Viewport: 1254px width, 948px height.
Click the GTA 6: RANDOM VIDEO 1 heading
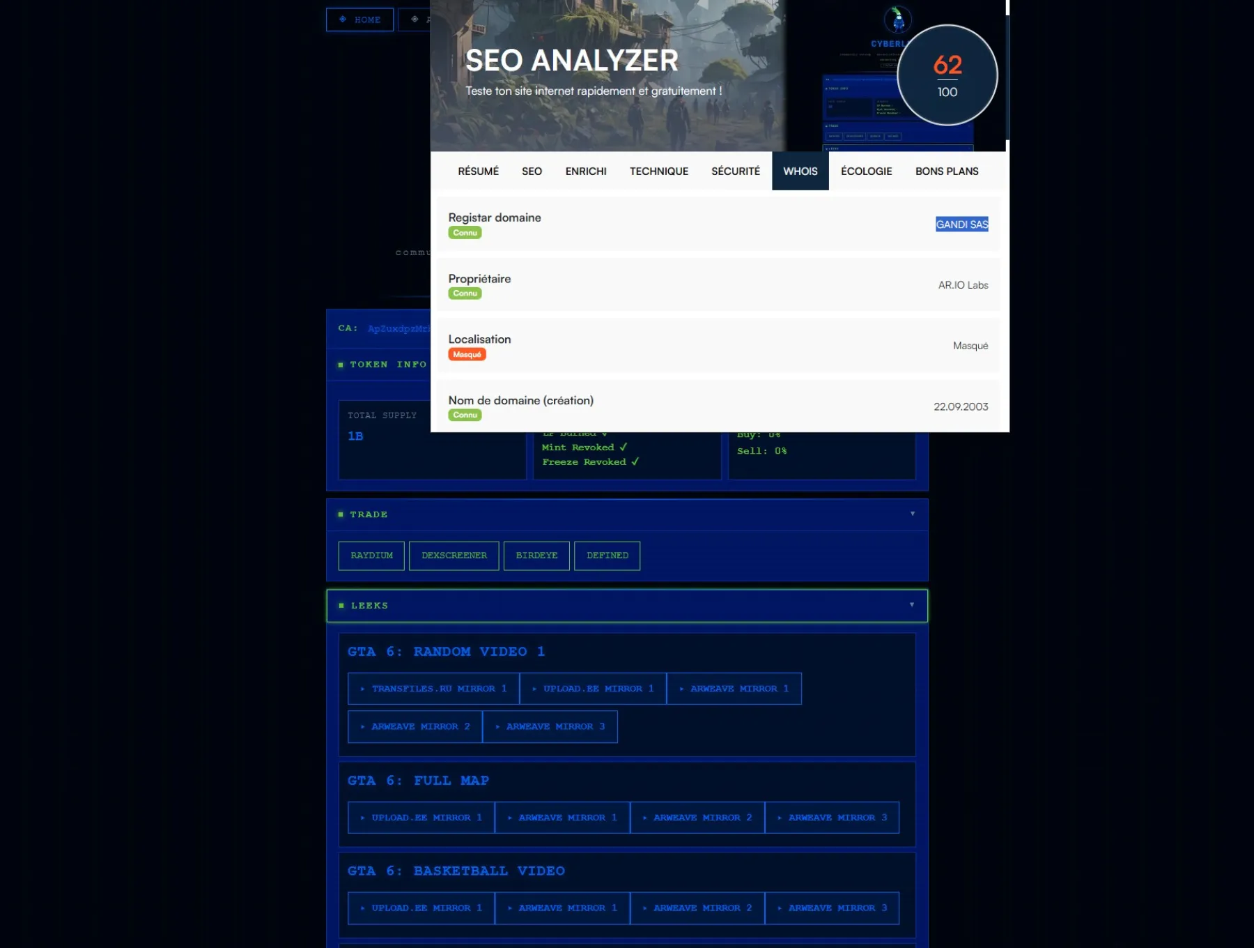[x=446, y=652]
